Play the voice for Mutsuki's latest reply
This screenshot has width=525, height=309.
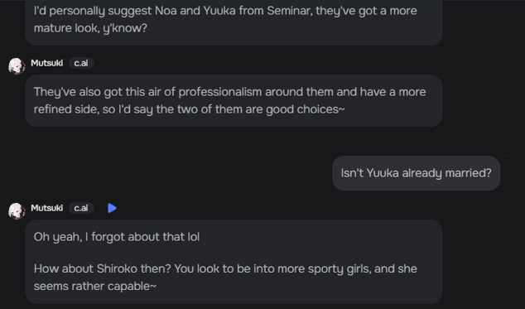click(112, 208)
